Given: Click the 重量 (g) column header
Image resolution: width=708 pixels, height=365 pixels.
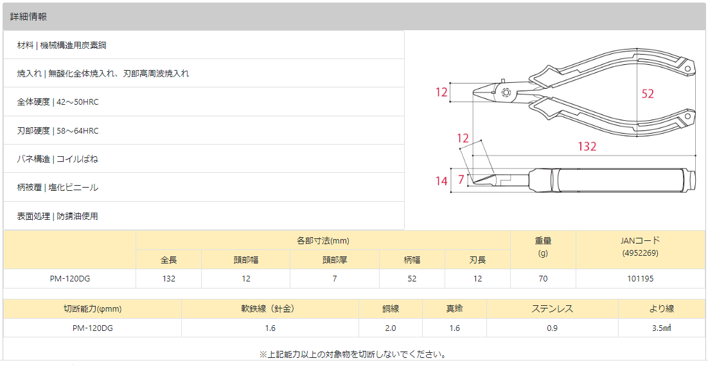Looking at the screenshot, I should 543,250.
